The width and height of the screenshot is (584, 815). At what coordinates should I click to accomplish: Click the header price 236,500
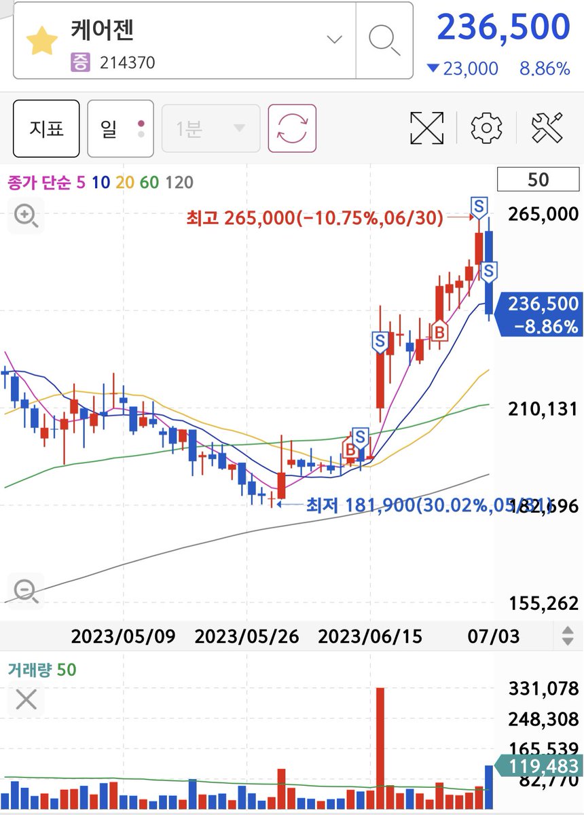pyautogui.click(x=503, y=27)
